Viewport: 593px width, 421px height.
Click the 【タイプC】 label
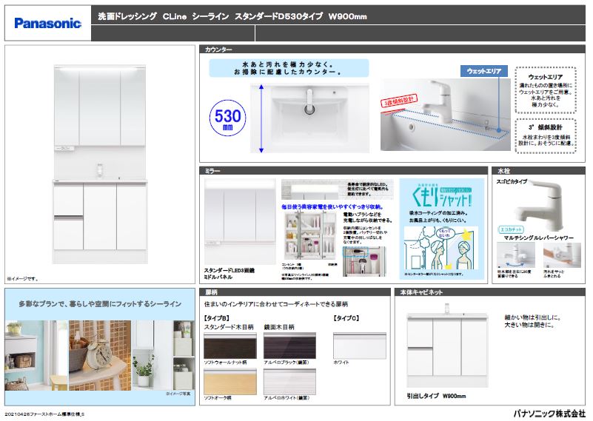[x=346, y=318]
